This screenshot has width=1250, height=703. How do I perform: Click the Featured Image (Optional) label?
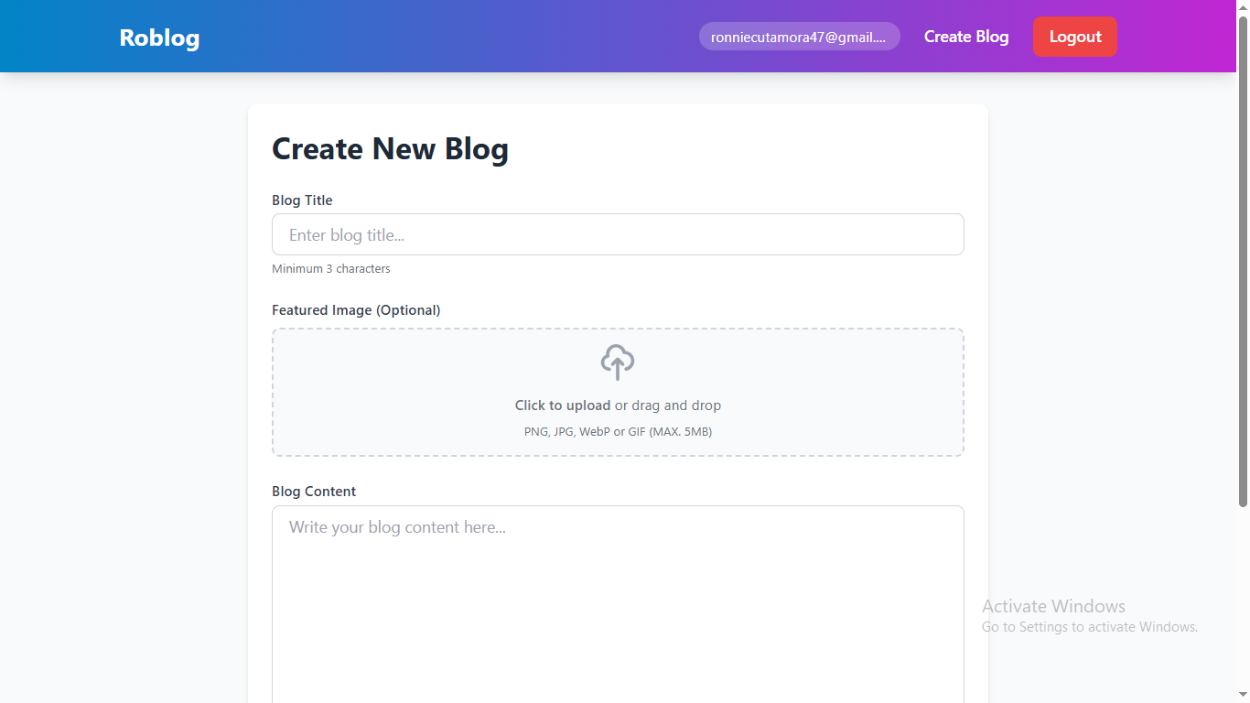pos(356,310)
